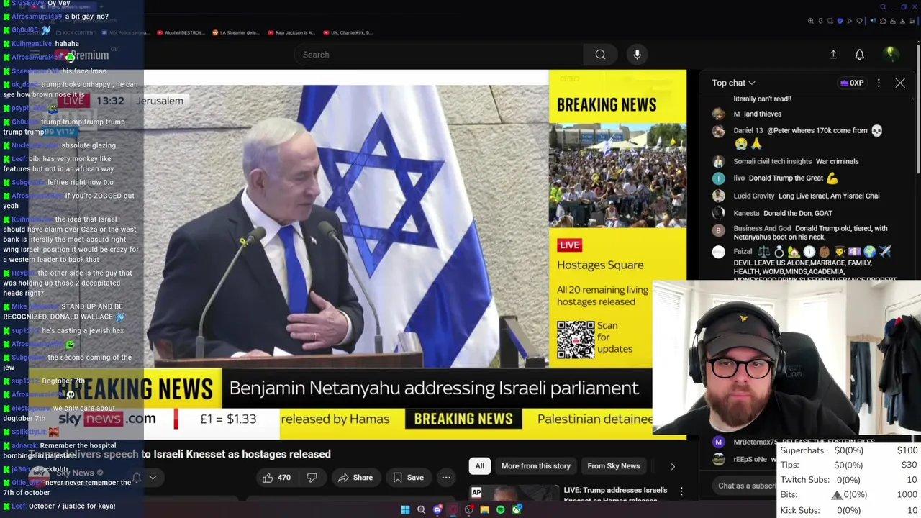Open Alcohol DESTROY bookmark

[180, 32]
